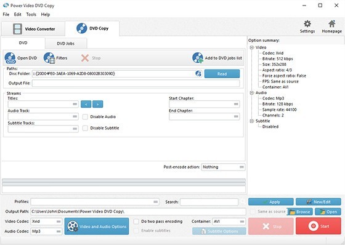Collapse the Video node in Option summary
Viewport: 345px width, 245px height.
pyautogui.click(x=252, y=47)
